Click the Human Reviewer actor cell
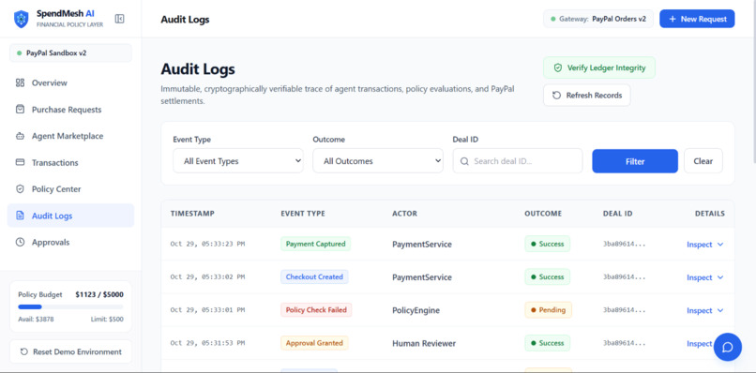The height and width of the screenshot is (373, 756). pyautogui.click(x=424, y=344)
